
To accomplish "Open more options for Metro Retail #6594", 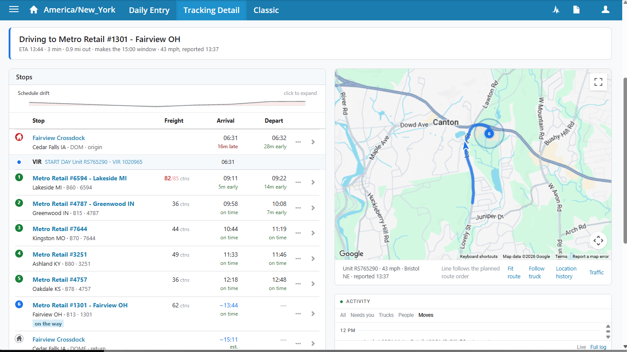I will click(298, 183).
